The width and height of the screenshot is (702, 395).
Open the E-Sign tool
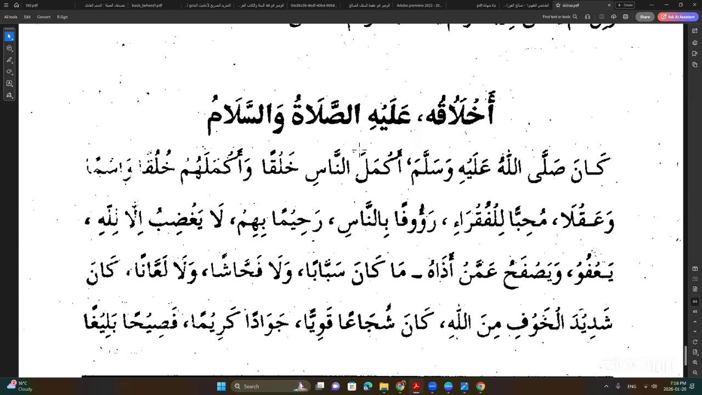63,17
